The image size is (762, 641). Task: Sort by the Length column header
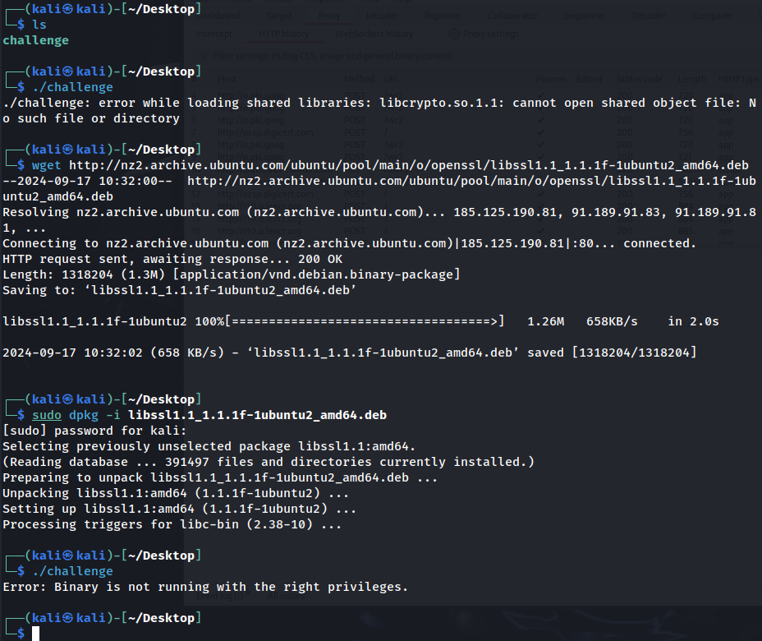coord(691,79)
